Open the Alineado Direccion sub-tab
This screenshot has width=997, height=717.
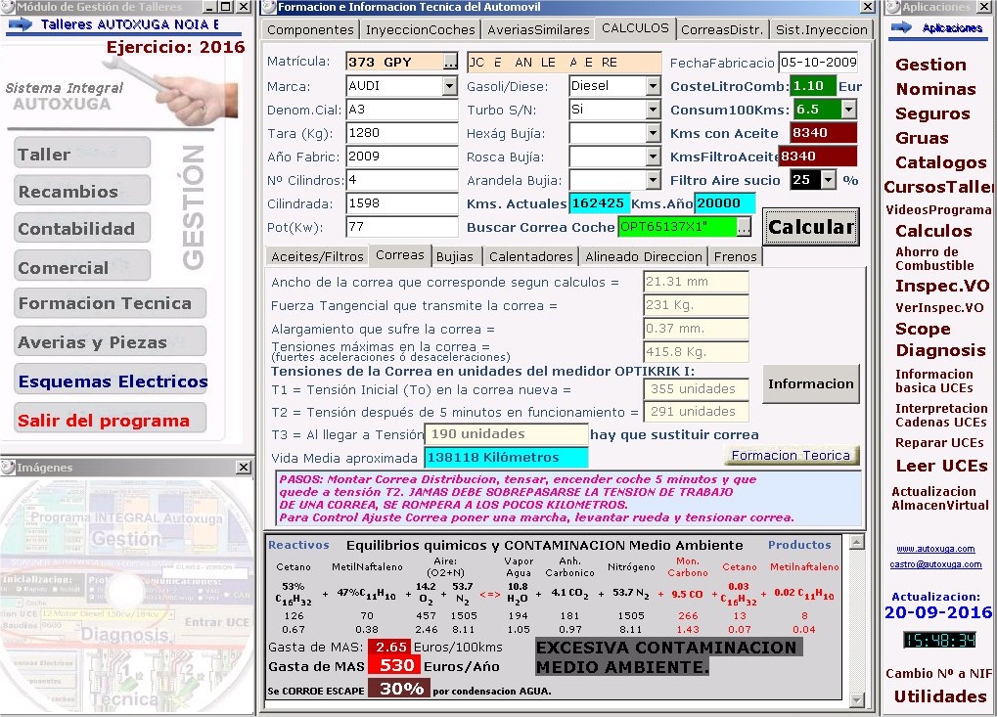click(x=644, y=256)
